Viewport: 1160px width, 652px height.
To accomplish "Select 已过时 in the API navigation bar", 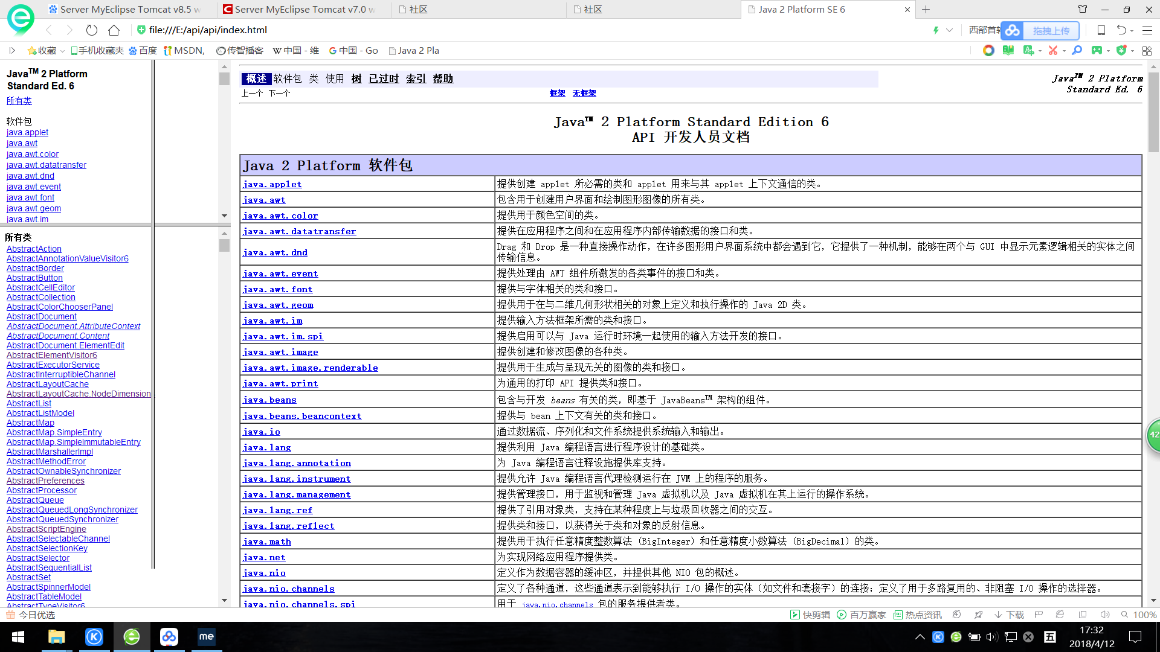I will 384,78.
